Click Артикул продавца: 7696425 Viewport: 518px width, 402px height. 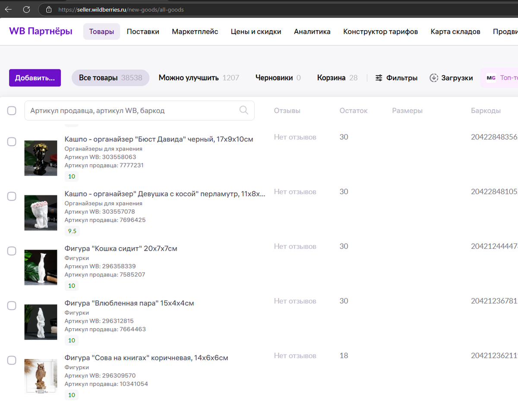pyautogui.click(x=105, y=220)
